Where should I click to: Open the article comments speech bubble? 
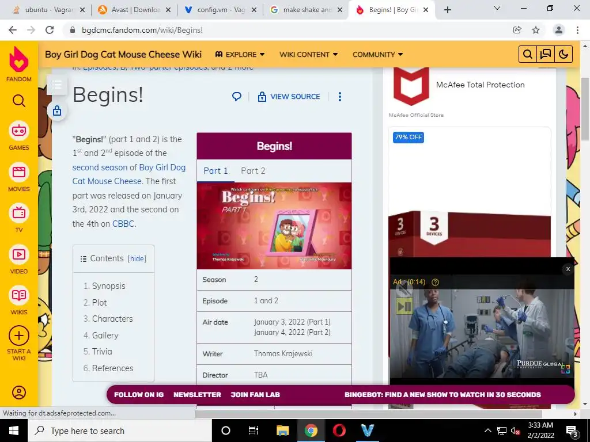[x=237, y=97]
